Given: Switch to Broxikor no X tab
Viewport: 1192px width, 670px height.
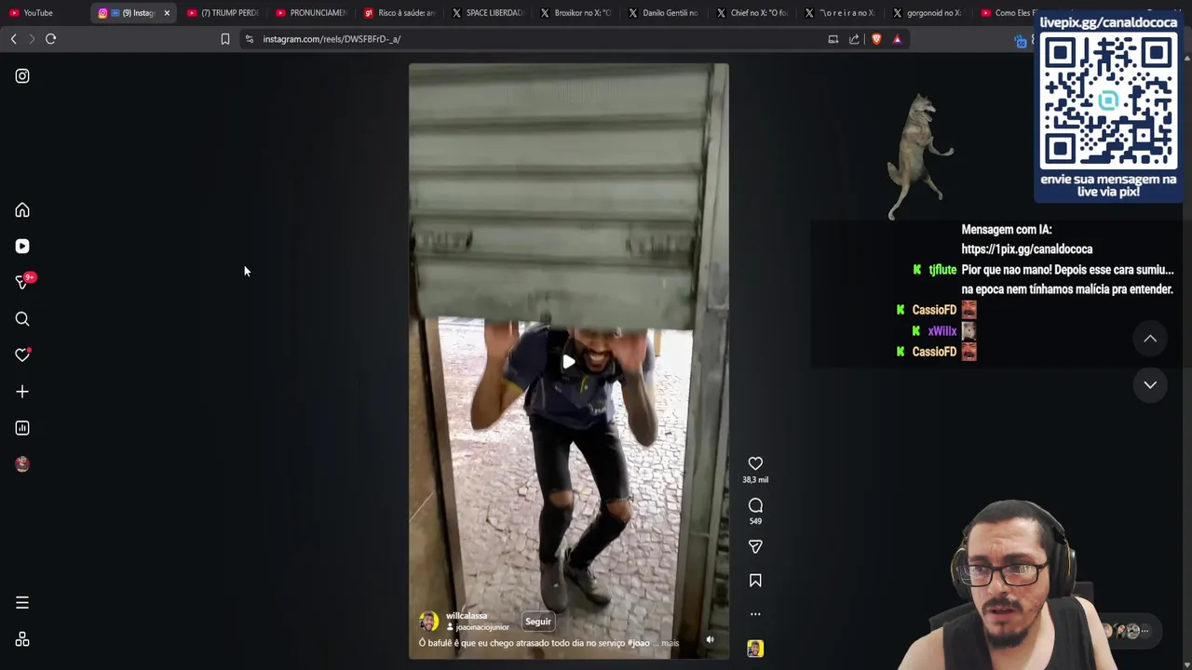Looking at the screenshot, I should (576, 13).
